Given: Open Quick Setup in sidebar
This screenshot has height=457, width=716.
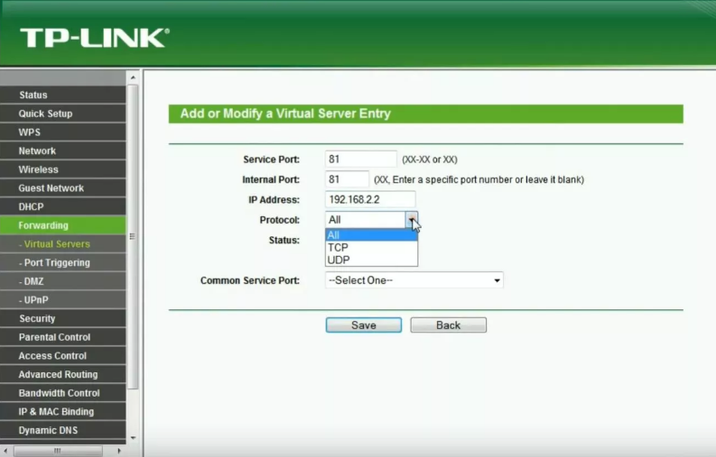Looking at the screenshot, I should (x=63, y=114).
